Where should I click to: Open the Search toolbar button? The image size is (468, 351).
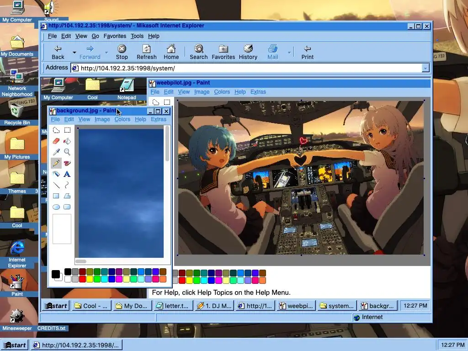click(198, 52)
